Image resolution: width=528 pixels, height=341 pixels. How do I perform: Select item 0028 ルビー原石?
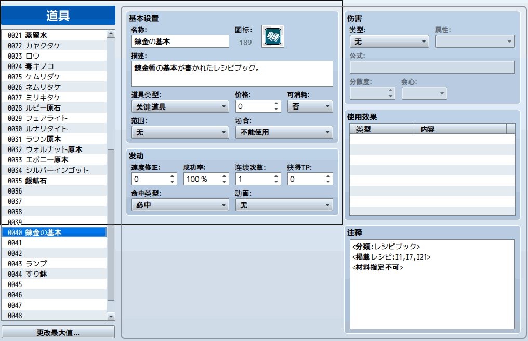pyautogui.click(x=54, y=108)
